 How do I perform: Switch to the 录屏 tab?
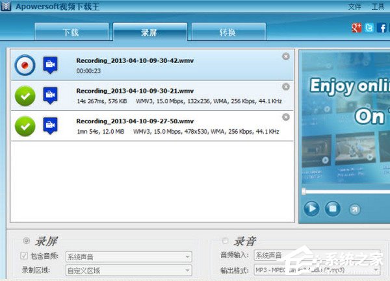[150, 32]
